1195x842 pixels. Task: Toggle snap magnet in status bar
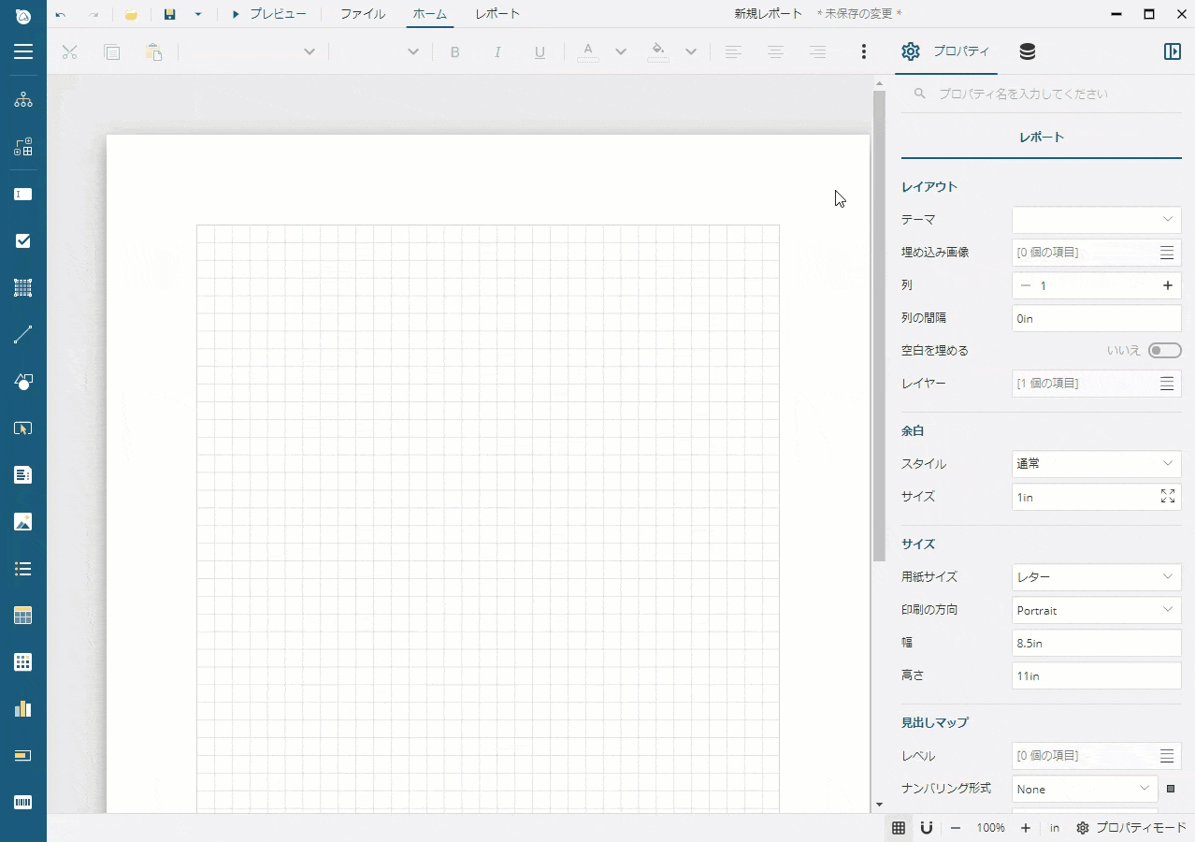click(x=927, y=828)
